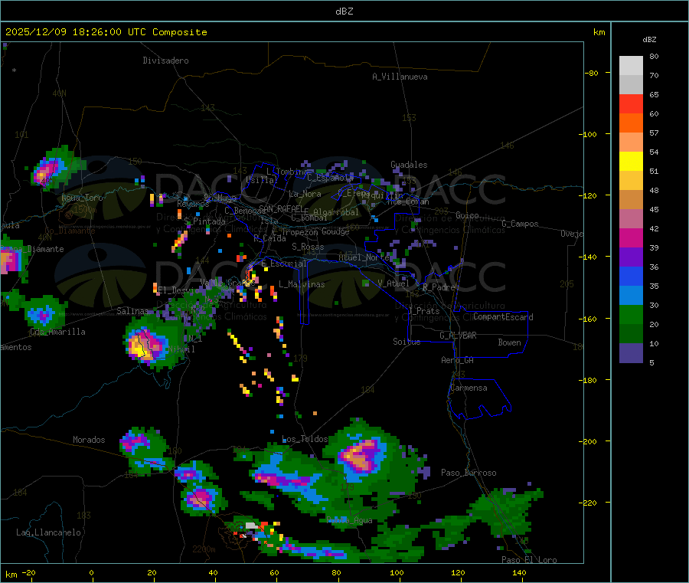This screenshot has height=583, width=689.
Task: Click the 'Guico' map label
Action: click(467, 215)
